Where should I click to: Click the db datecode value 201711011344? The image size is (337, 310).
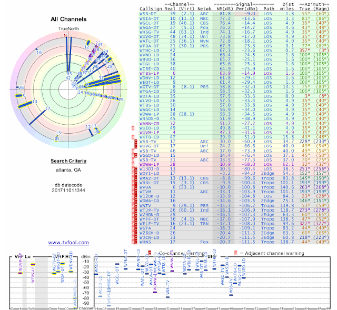click(68, 191)
